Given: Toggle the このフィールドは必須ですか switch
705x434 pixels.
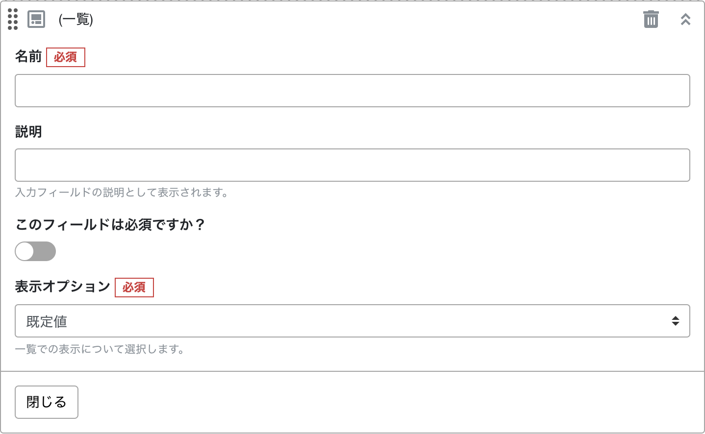Looking at the screenshot, I should pyautogui.click(x=35, y=251).
